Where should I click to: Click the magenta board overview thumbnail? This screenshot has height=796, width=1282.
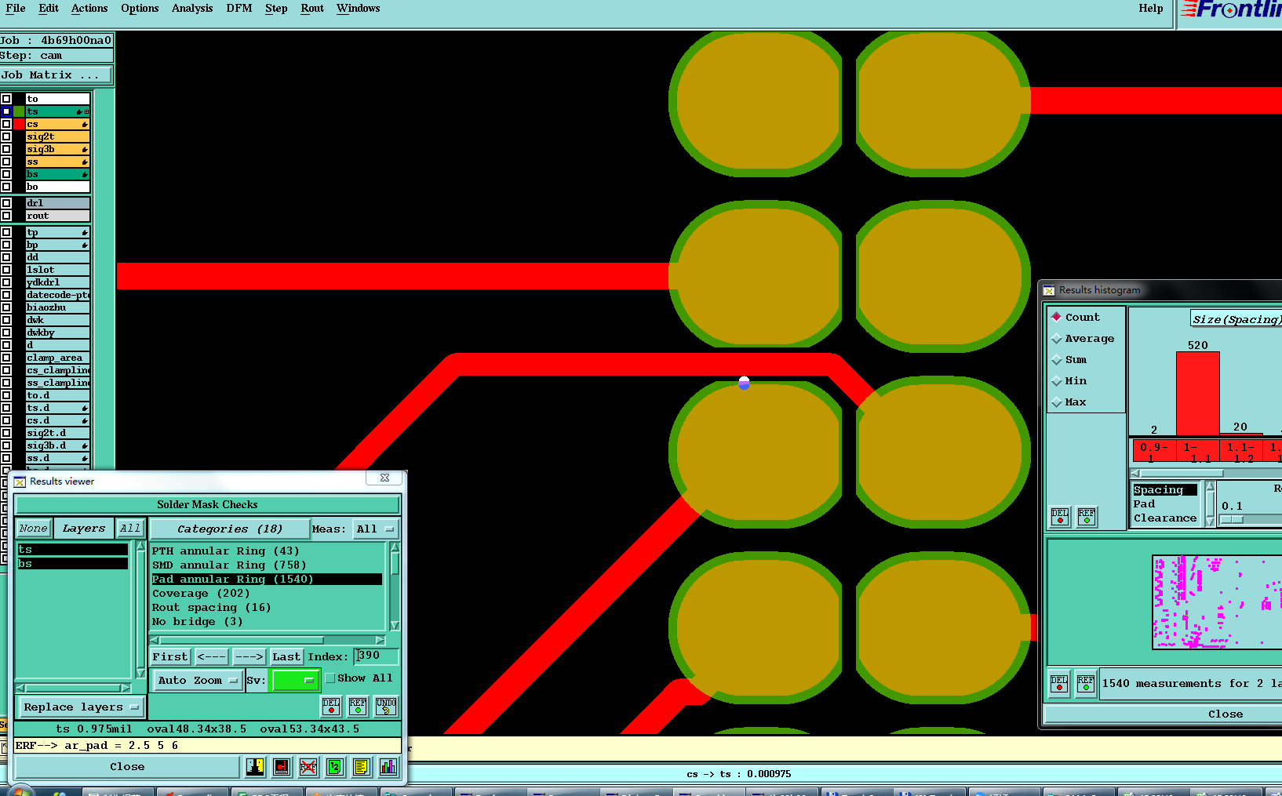[1217, 602]
